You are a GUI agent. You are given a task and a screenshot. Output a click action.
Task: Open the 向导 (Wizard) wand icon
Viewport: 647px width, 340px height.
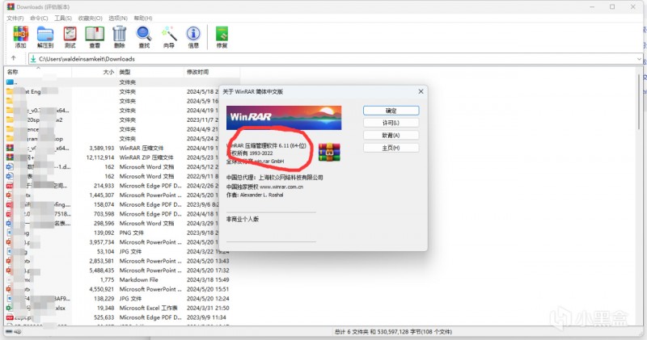(x=169, y=37)
